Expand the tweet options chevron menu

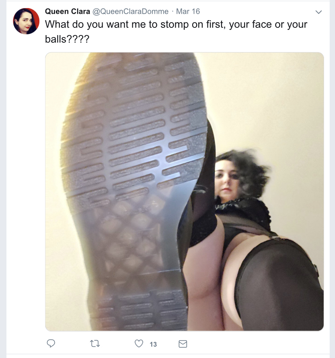coord(319,12)
